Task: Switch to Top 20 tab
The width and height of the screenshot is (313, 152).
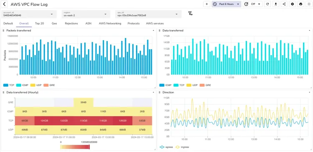Action: tap(39, 23)
